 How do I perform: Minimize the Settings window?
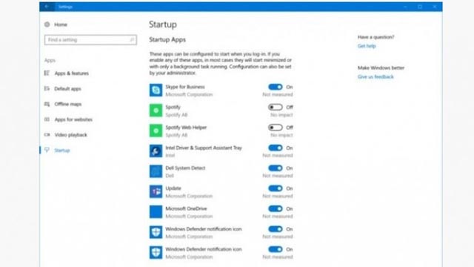tap(405, 7)
